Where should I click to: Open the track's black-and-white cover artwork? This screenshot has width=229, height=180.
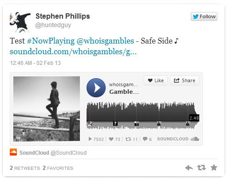47,109
